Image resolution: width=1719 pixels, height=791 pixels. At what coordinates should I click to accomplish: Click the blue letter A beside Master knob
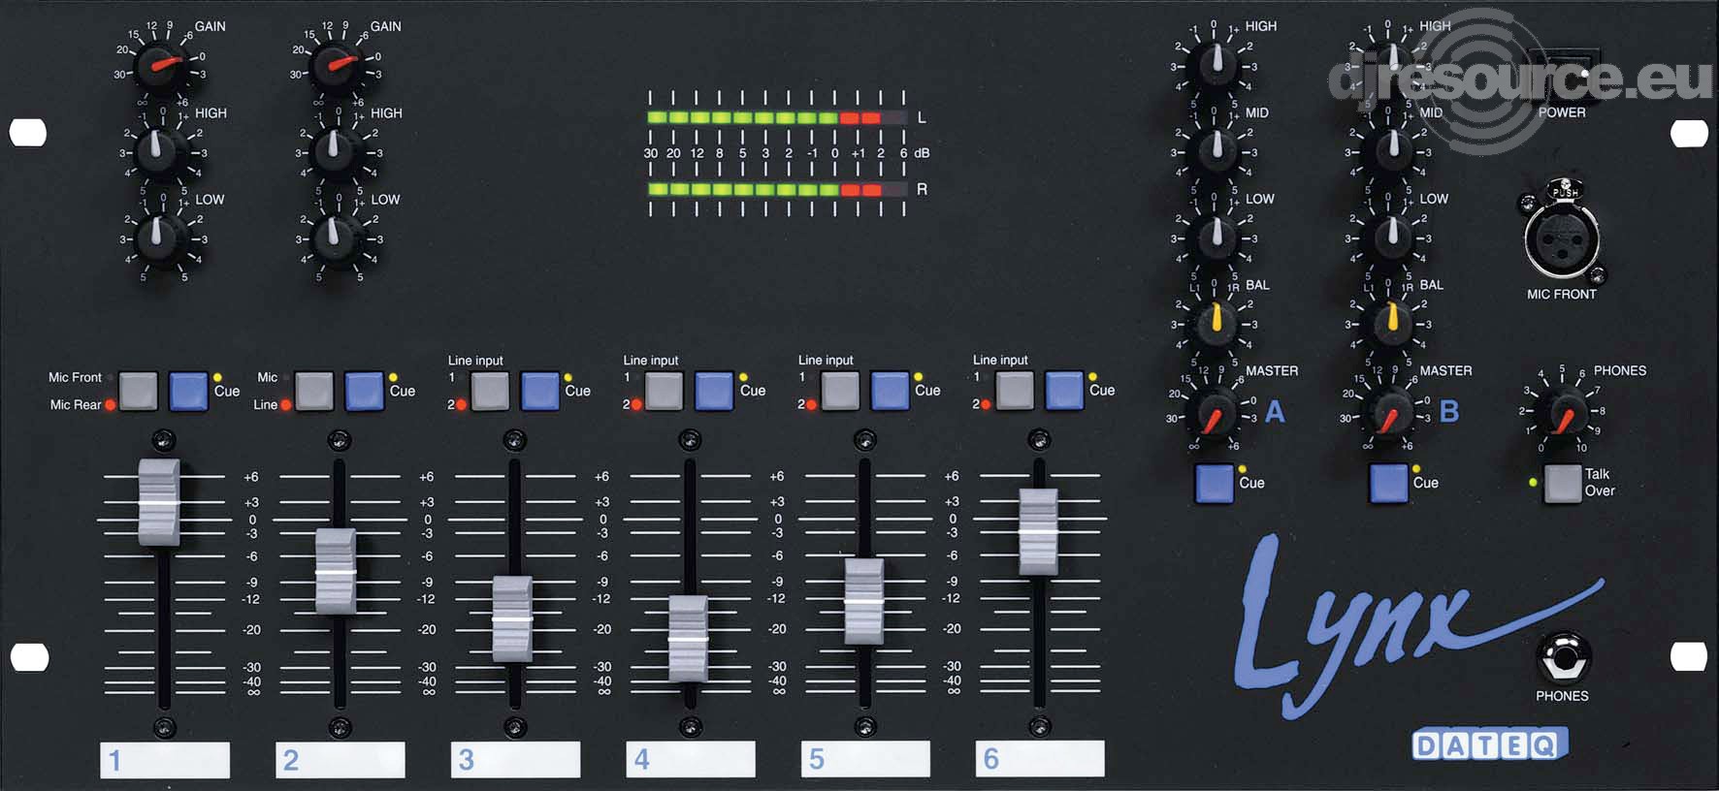1275,412
